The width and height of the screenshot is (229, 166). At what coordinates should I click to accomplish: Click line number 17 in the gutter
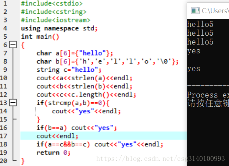tap(4, 136)
